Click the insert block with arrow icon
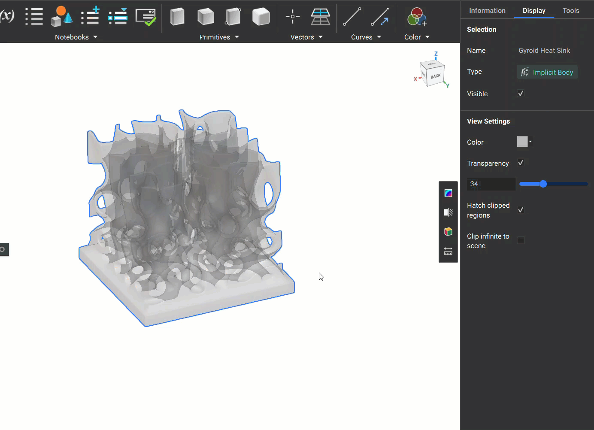 118,17
